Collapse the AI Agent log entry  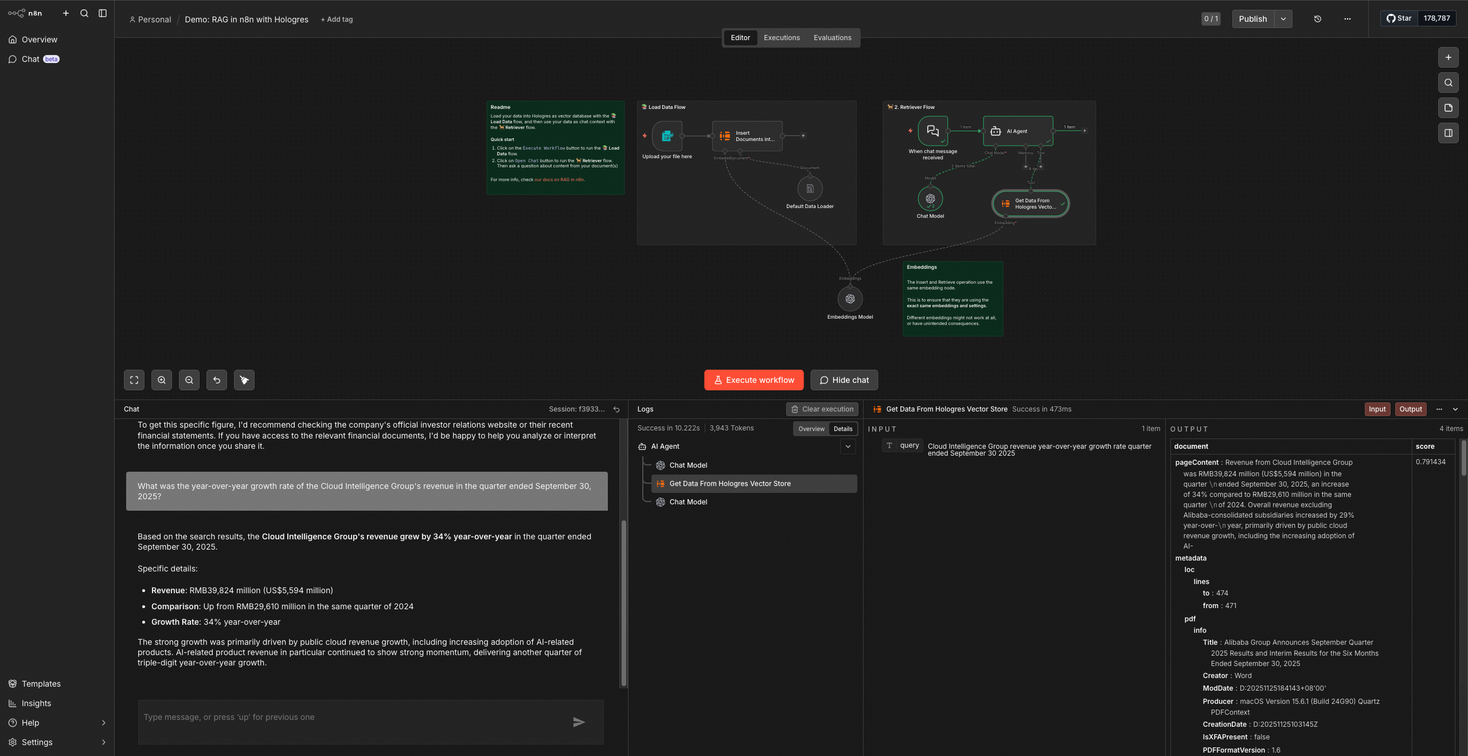pos(848,446)
